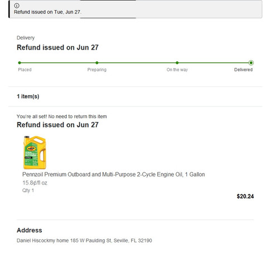Click the Delivery label above refund heading

26,38
